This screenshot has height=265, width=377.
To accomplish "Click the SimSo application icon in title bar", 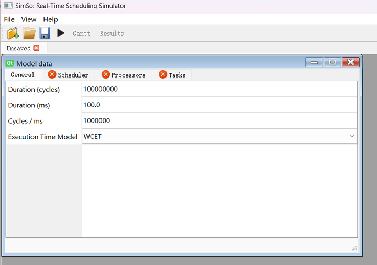I will pyautogui.click(x=8, y=6).
